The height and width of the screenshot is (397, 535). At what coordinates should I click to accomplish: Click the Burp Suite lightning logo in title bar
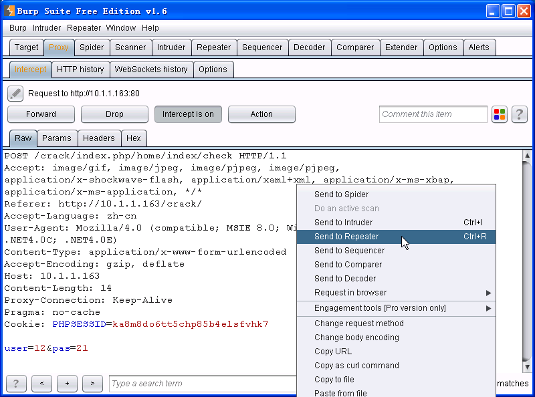9,11
